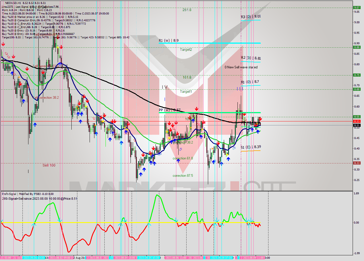Image resolution: width=364 pixels, height=261 pixels.
Task: Click the '2023.08.09 11:00' time marker
Action: [x=252, y=258]
